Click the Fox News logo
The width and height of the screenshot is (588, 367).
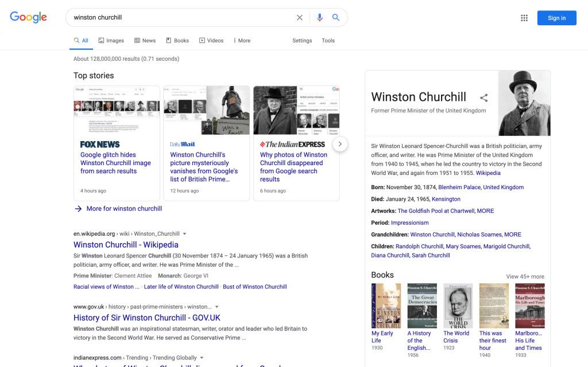coord(100,144)
